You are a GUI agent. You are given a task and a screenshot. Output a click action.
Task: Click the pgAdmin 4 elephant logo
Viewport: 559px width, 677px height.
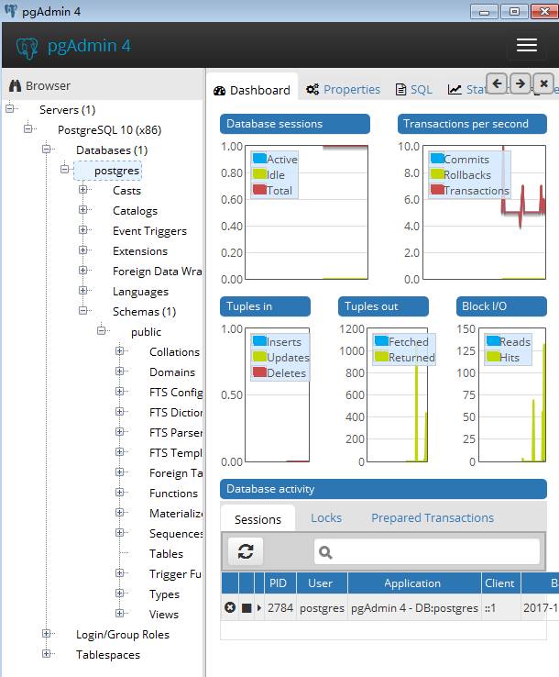(x=27, y=47)
